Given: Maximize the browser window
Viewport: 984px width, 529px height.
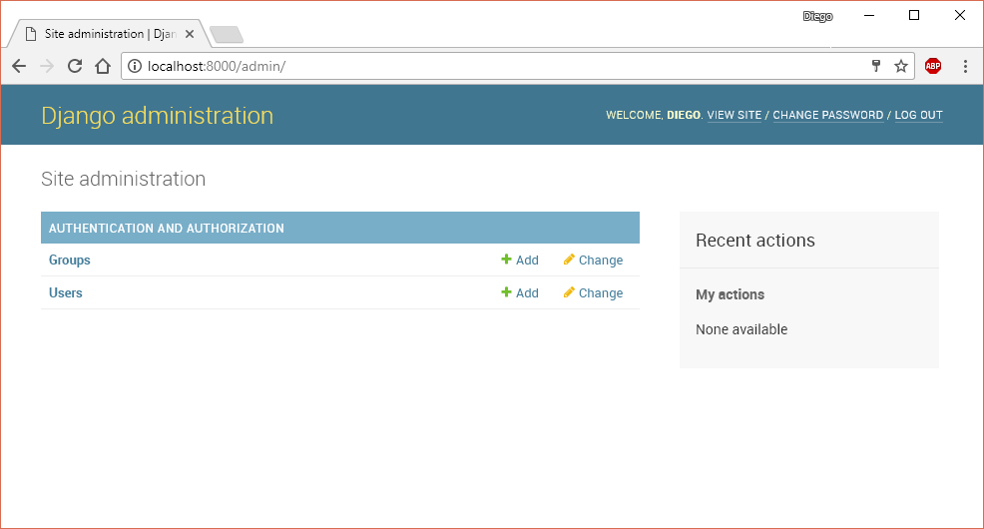Looking at the screenshot, I should 914,16.
